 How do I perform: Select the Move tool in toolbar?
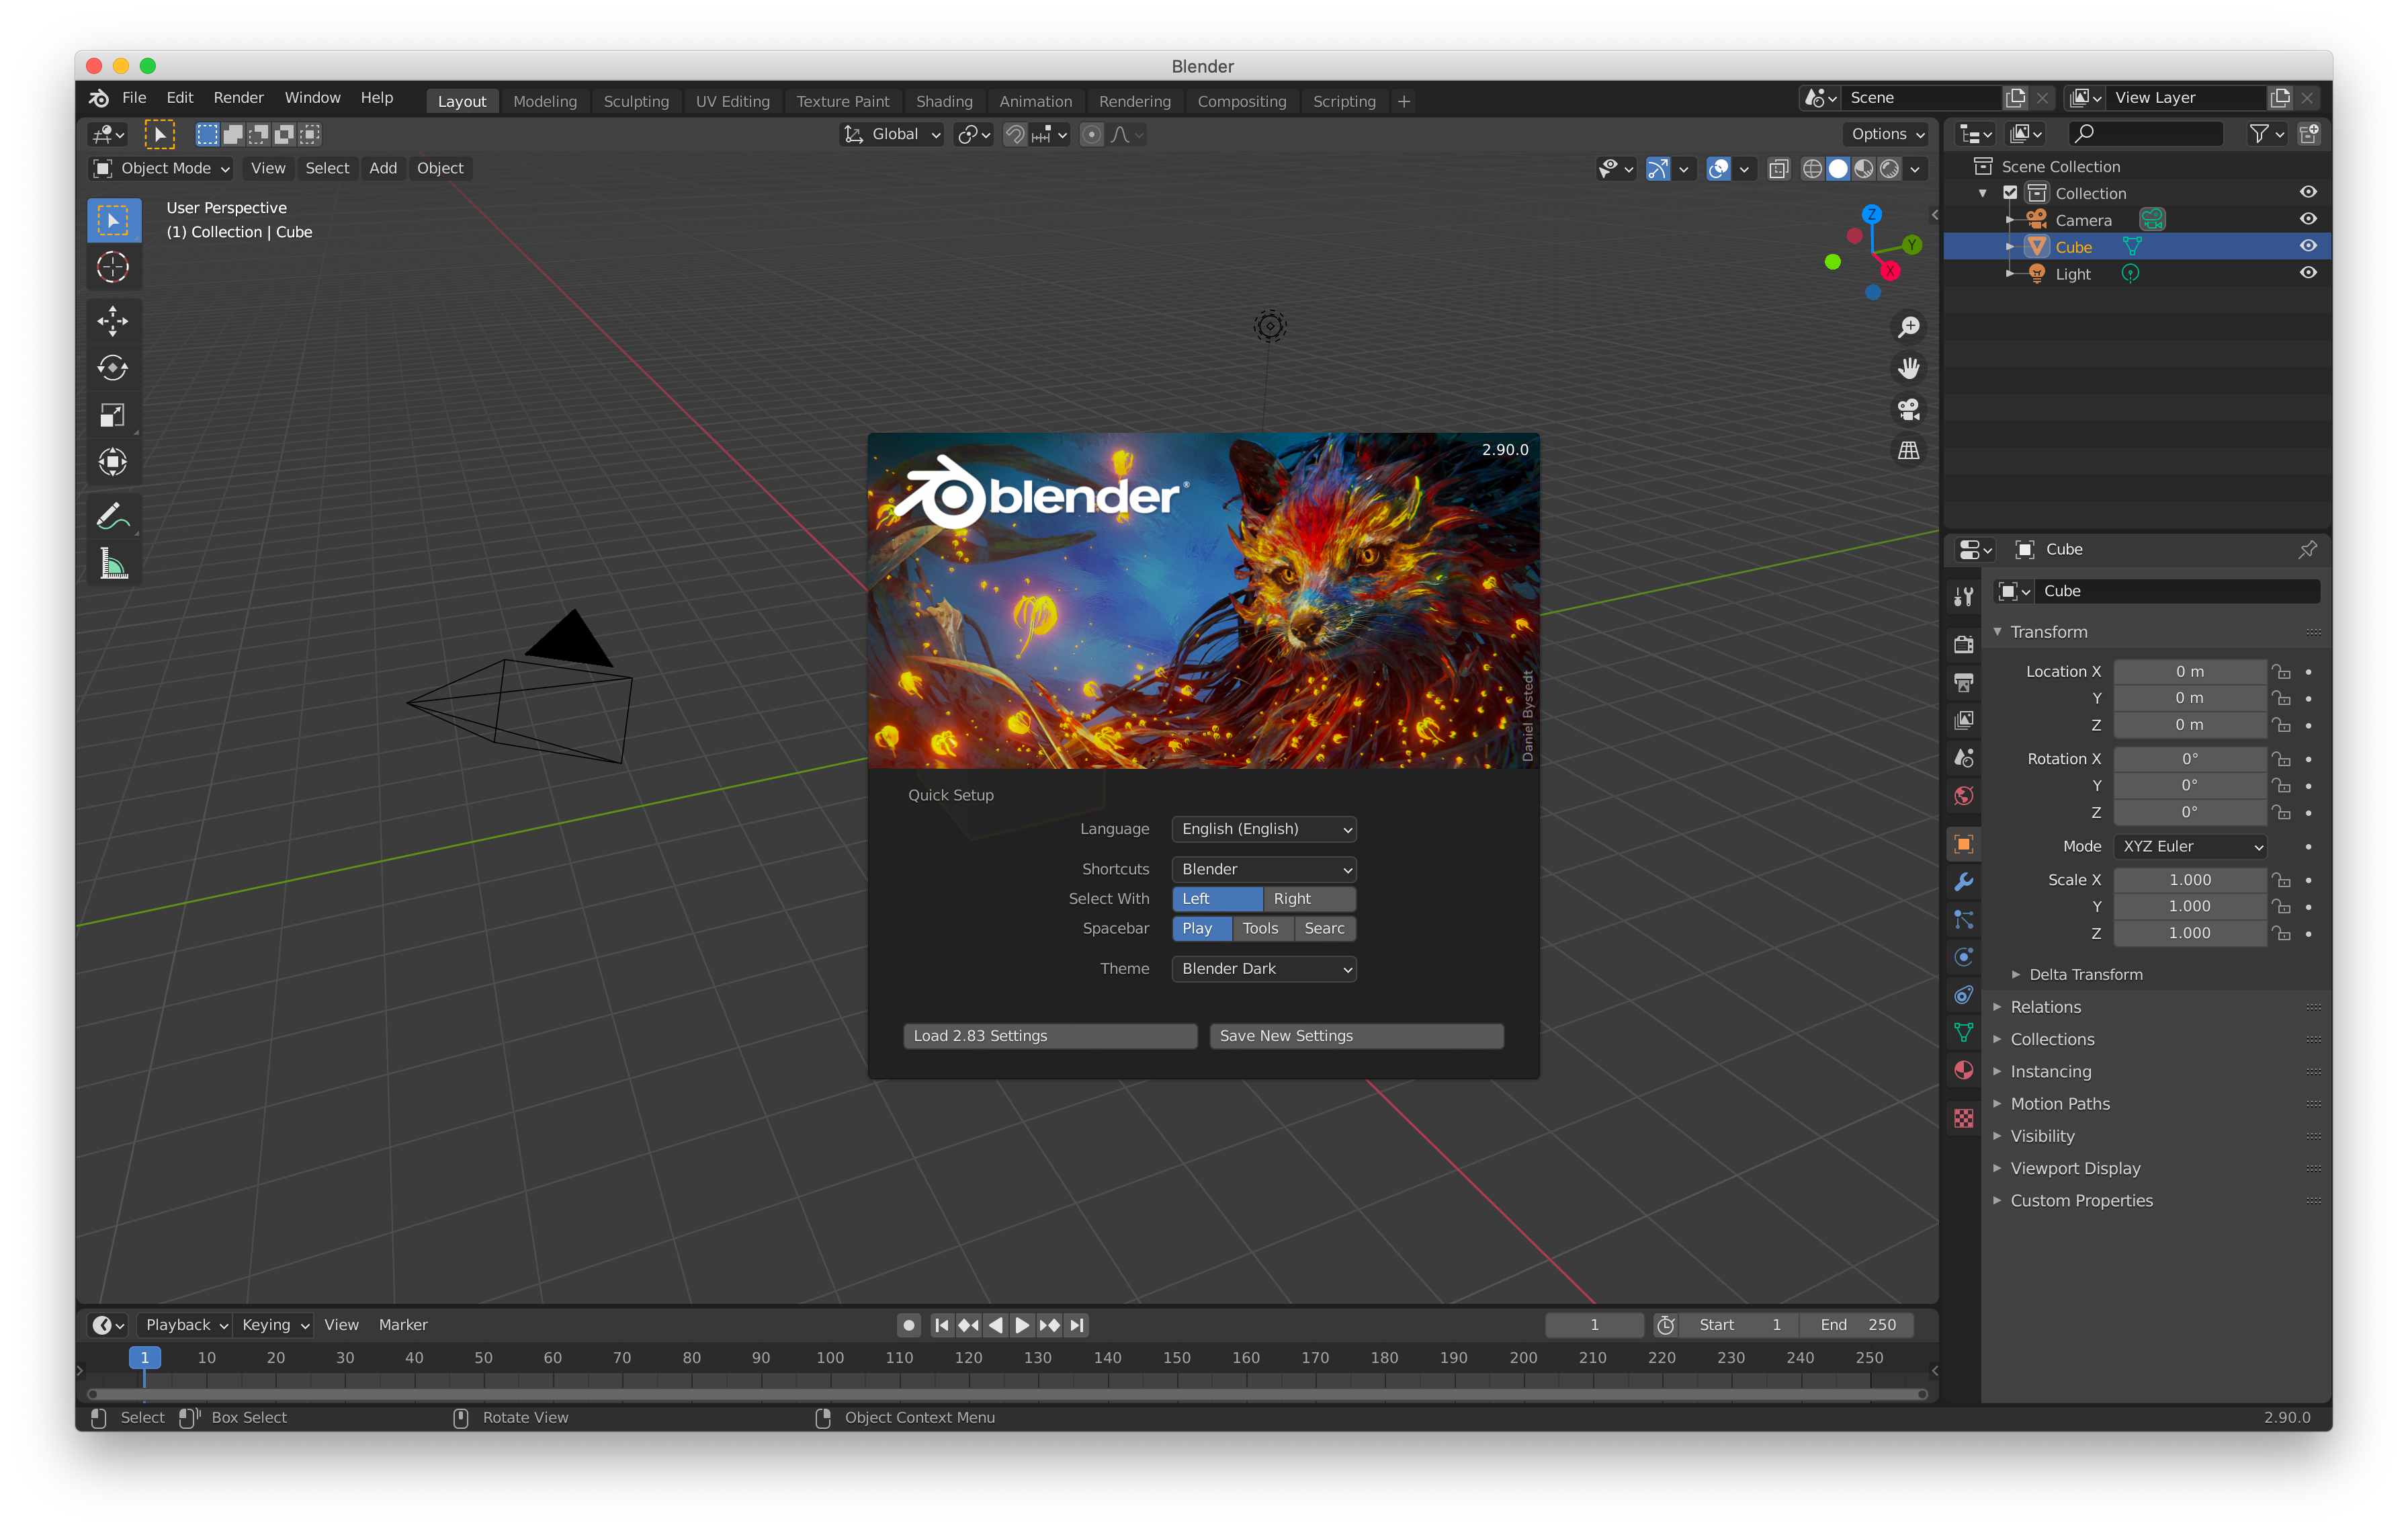click(x=112, y=321)
